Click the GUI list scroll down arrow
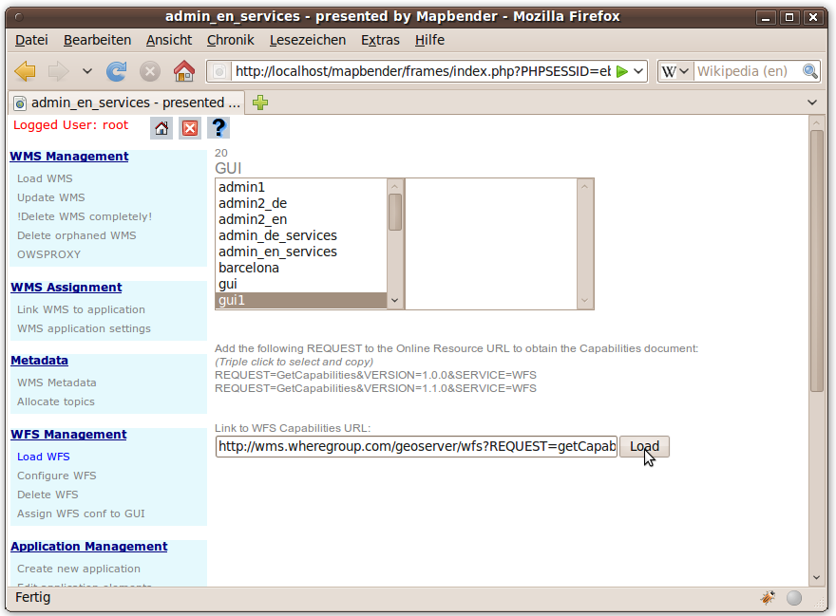This screenshot has width=836, height=616. [395, 301]
